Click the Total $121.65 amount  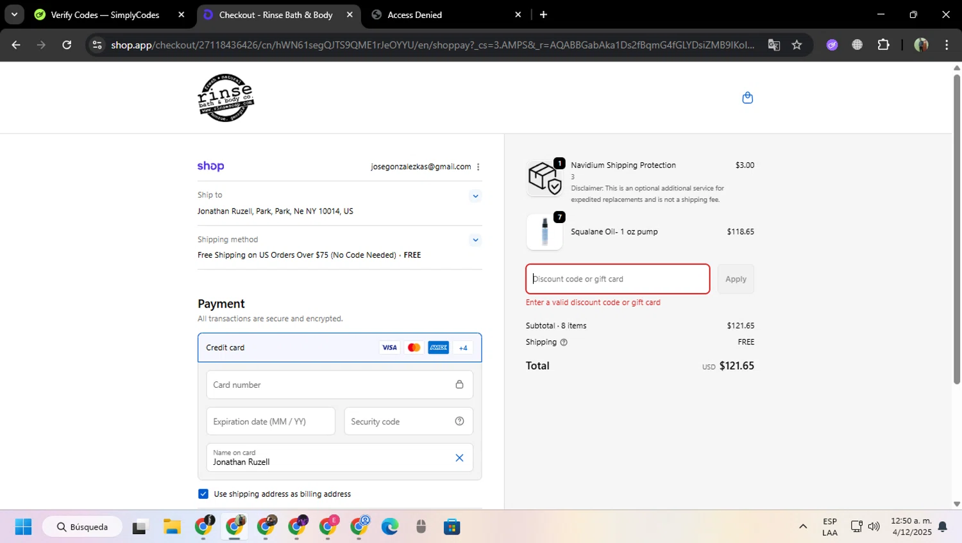(737, 366)
